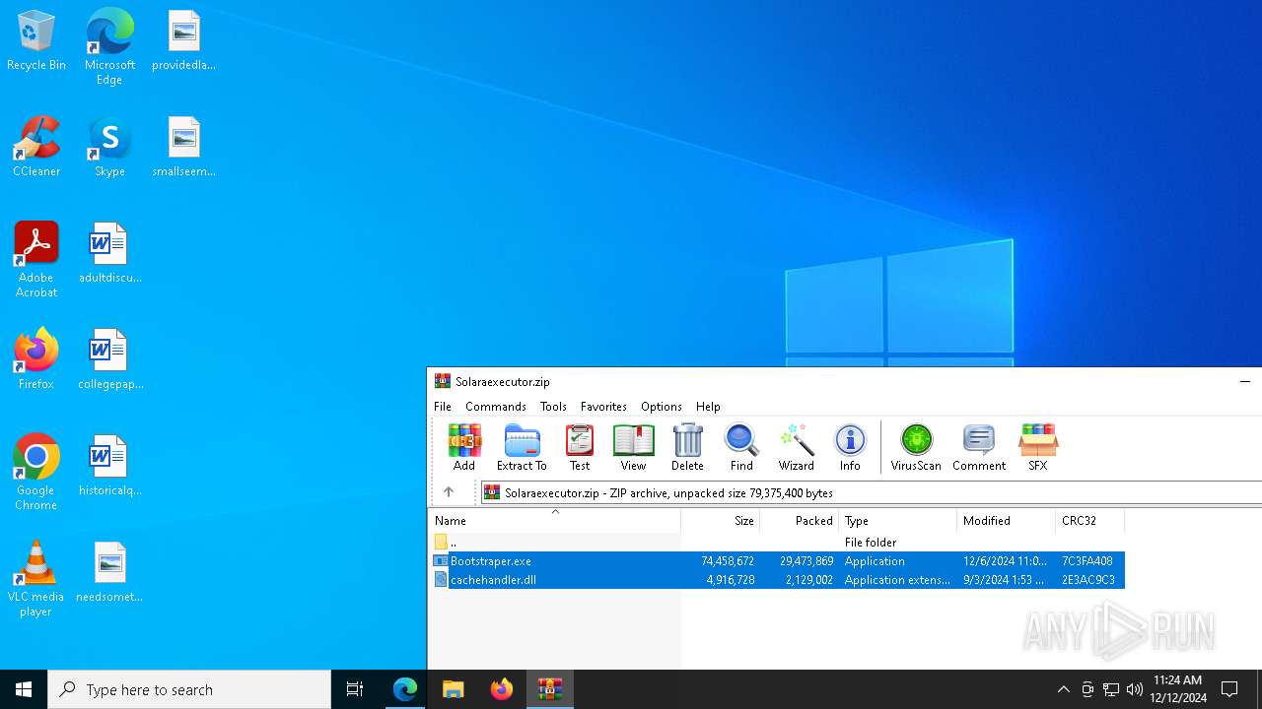
Task: Select the cachehandler.dll file row
Action: coord(777,580)
